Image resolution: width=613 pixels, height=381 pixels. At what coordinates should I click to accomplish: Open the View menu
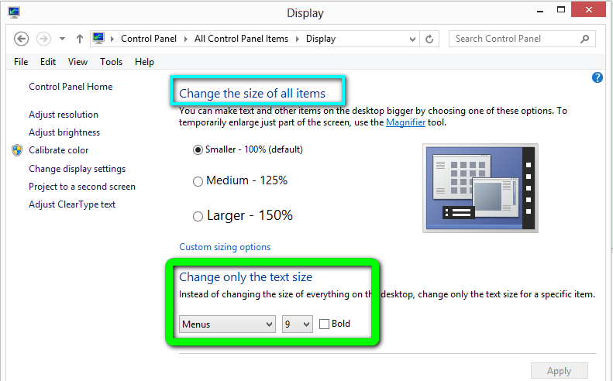click(x=77, y=62)
